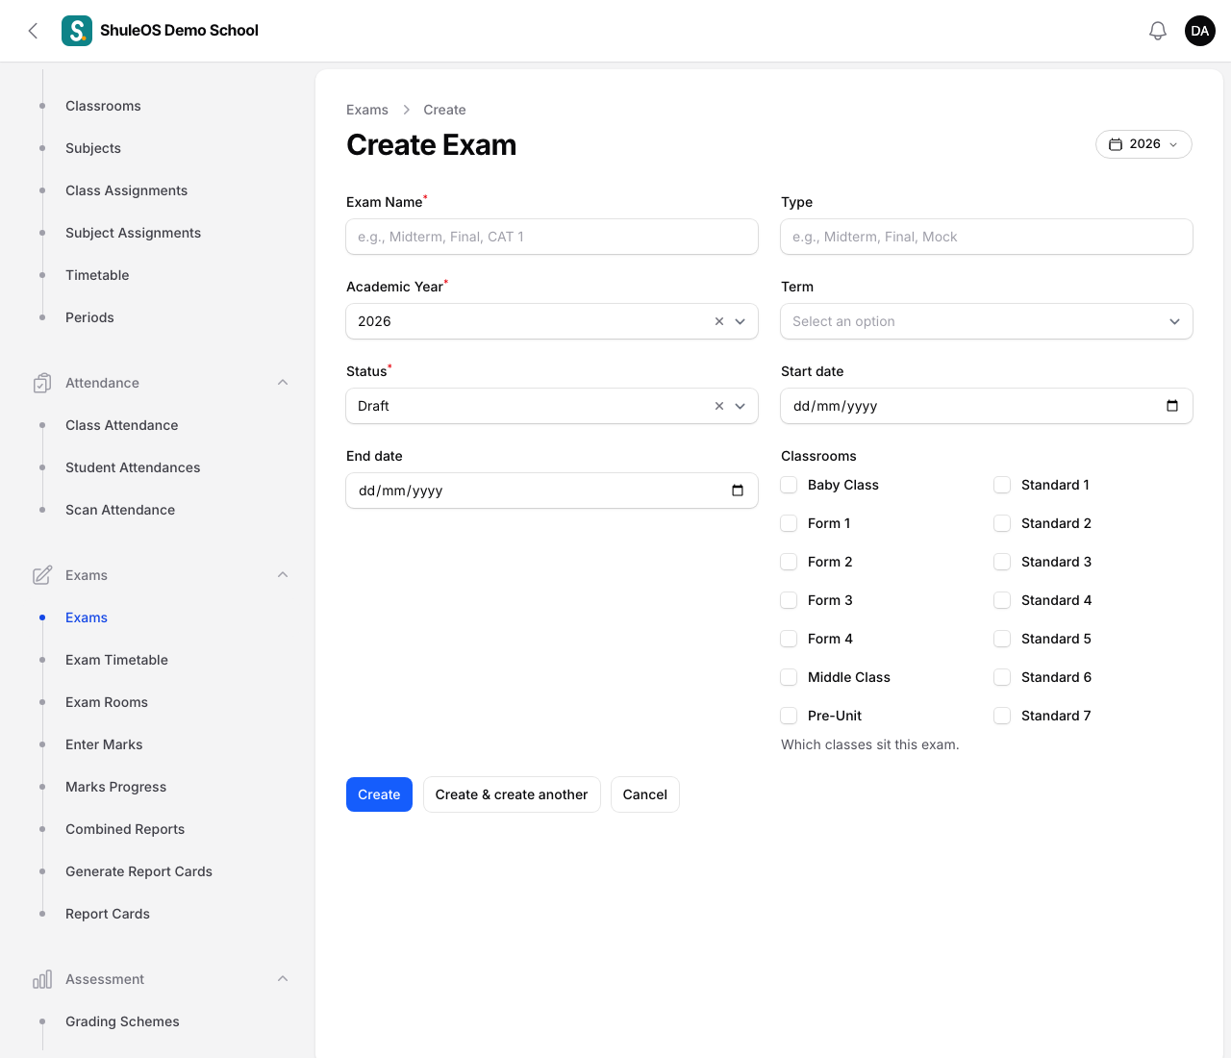Click the Attendance clipboard icon
Viewport: 1231px width, 1058px height.
point(42,383)
